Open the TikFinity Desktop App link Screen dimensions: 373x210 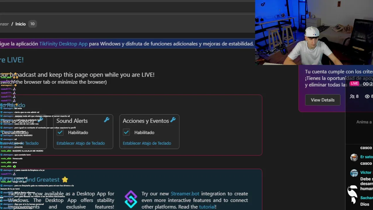[x=64, y=44]
